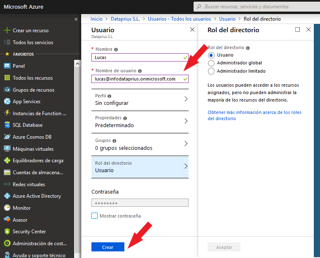Click the Todos los recursos grid icon
Image resolution: width=320 pixels, height=258 pixels.
[7, 78]
